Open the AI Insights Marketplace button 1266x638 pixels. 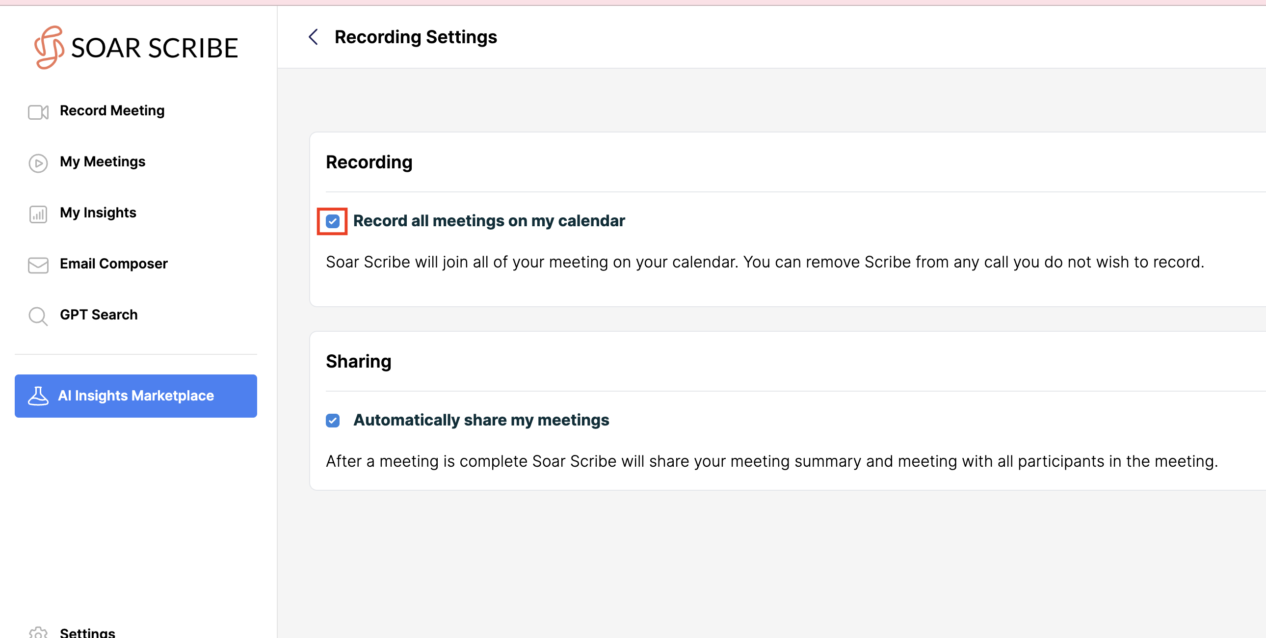pos(135,396)
